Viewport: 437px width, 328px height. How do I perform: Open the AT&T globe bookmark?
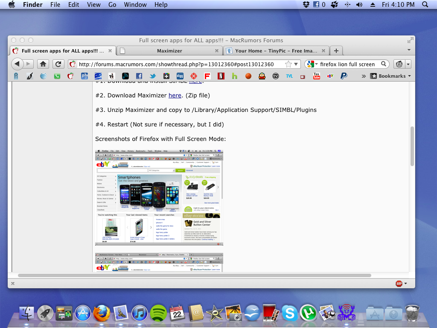[x=43, y=76]
